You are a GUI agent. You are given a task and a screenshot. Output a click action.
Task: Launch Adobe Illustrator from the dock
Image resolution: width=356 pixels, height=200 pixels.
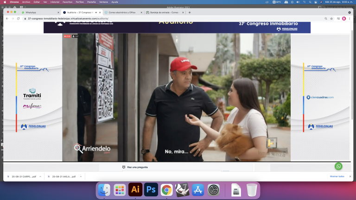tap(135, 189)
